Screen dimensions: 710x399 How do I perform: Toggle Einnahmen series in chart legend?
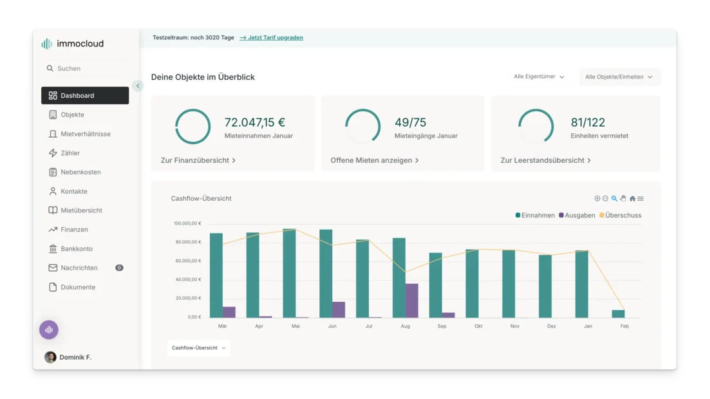click(535, 216)
